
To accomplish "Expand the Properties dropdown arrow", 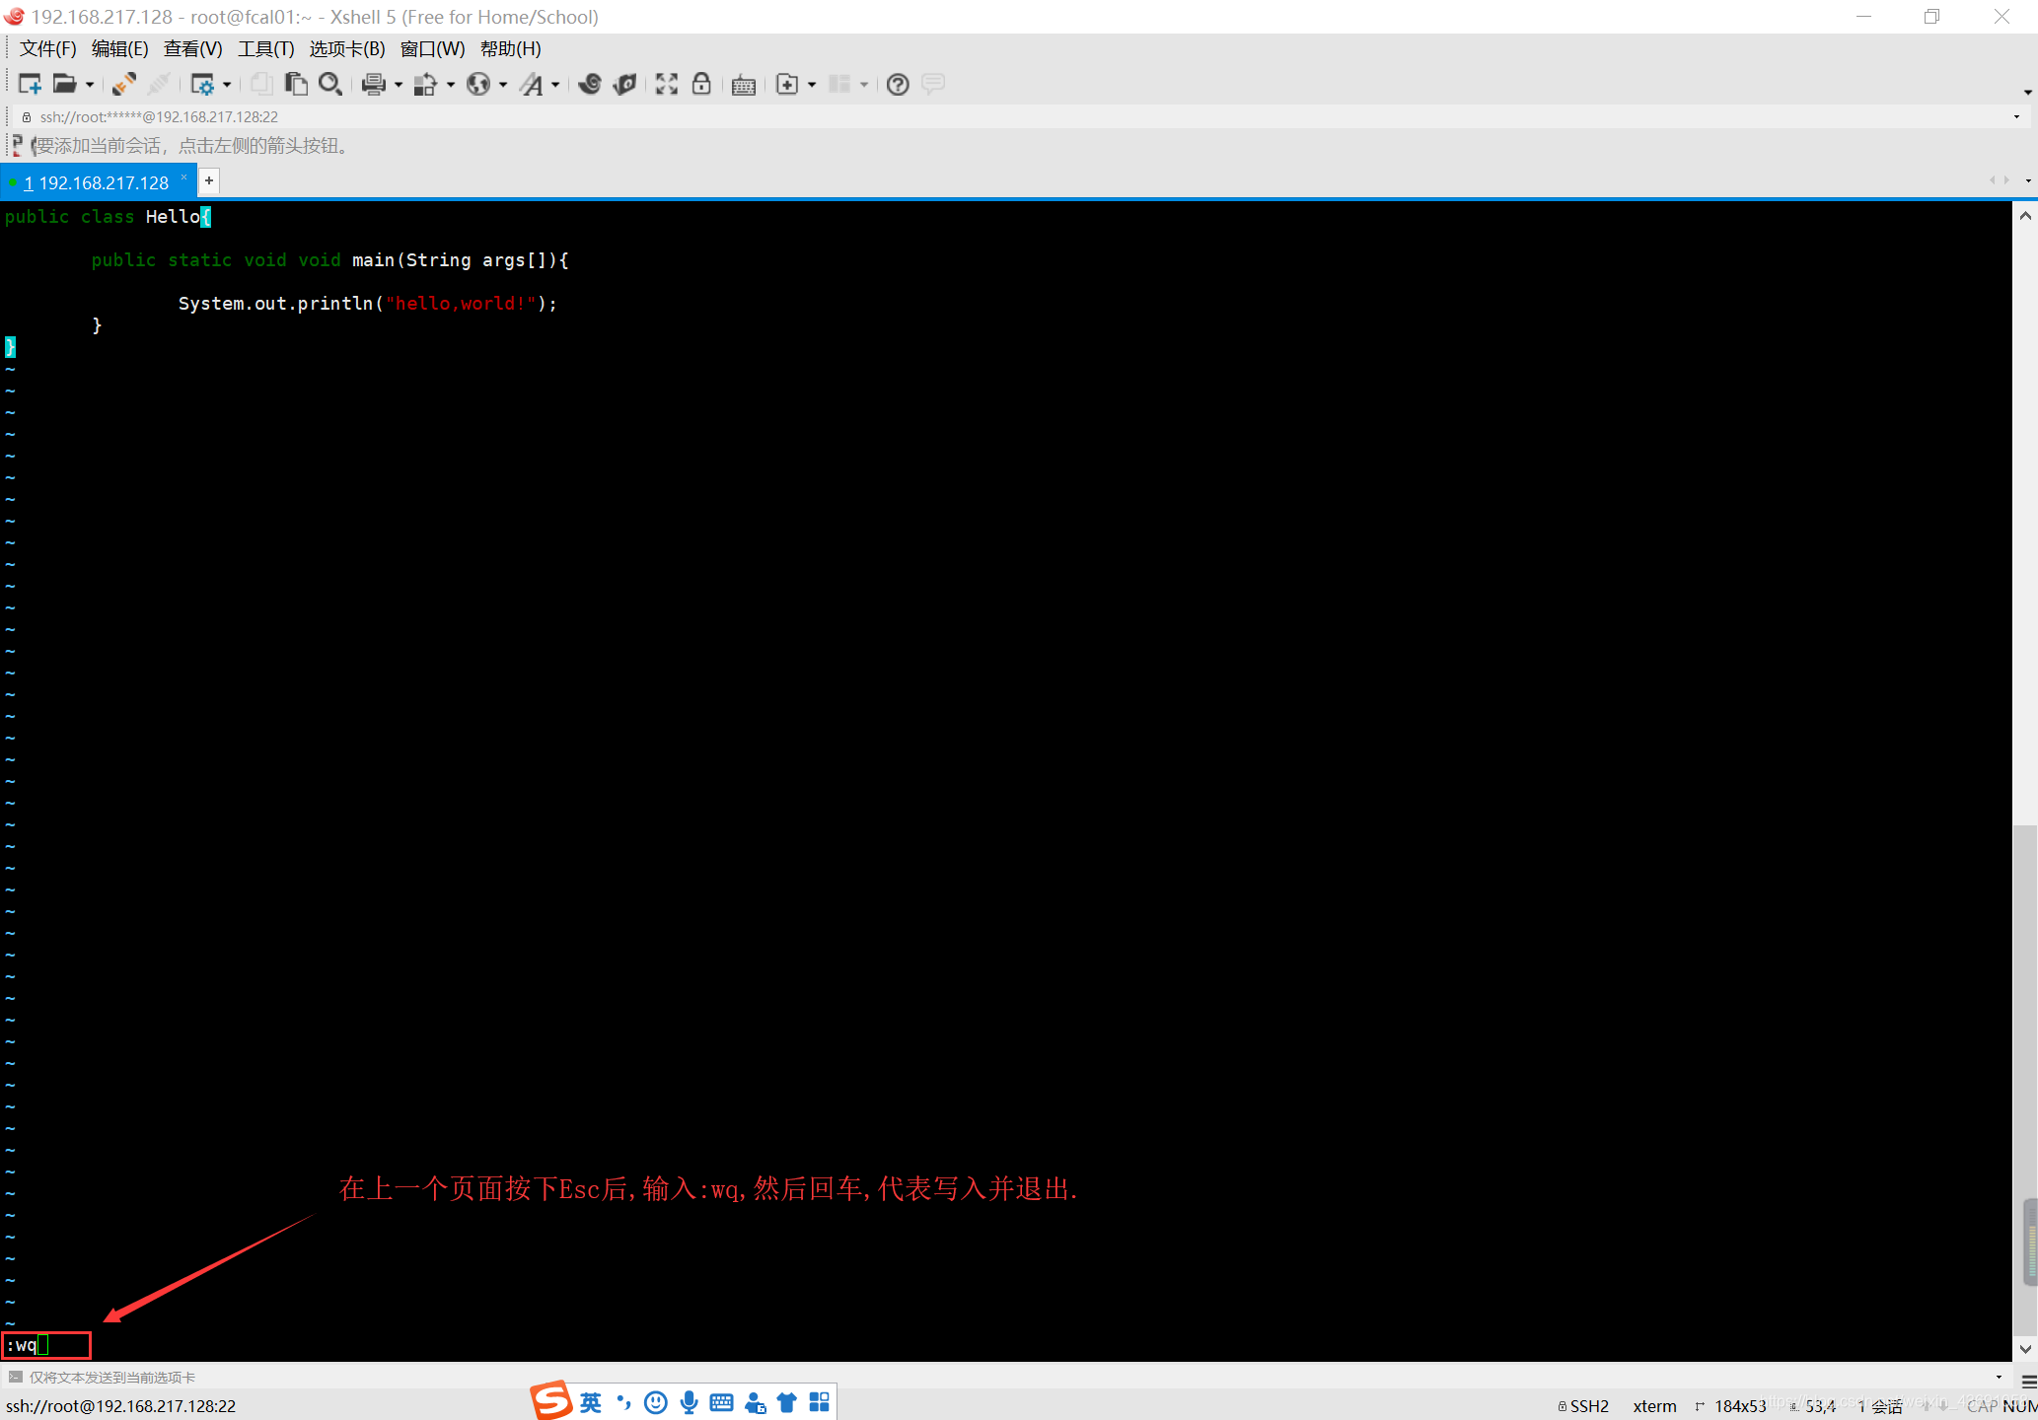I will (227, 85).
